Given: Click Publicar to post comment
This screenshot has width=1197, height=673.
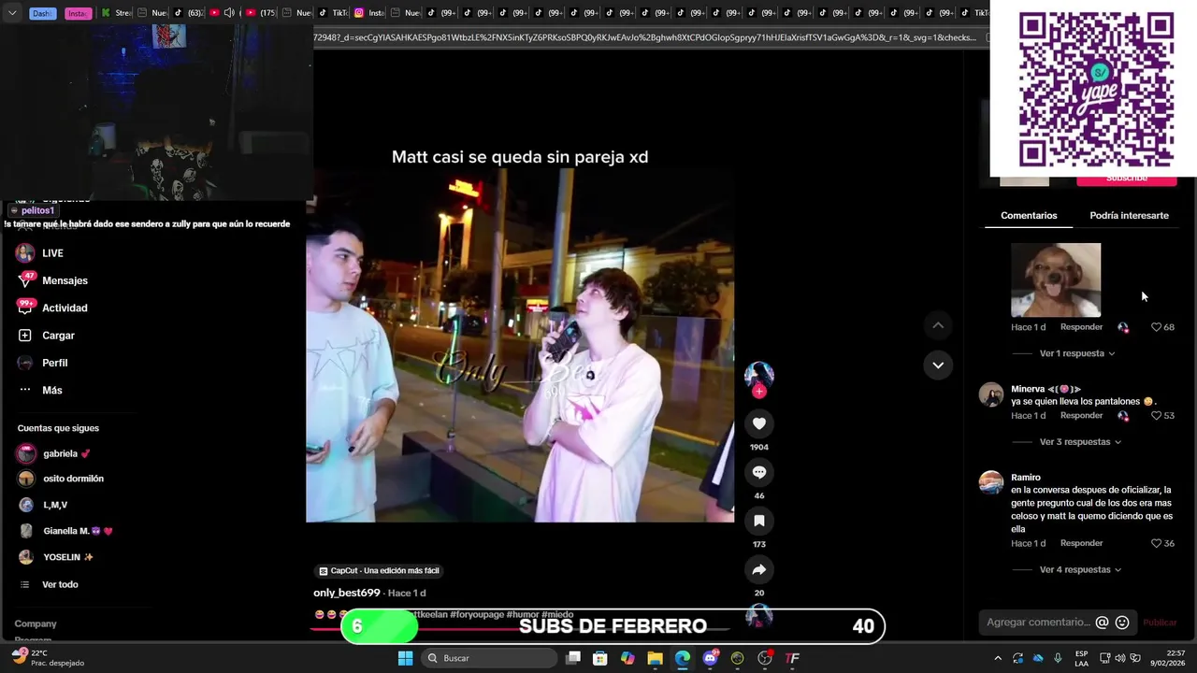Looking at the screenshot, I should click(1160, 623).
